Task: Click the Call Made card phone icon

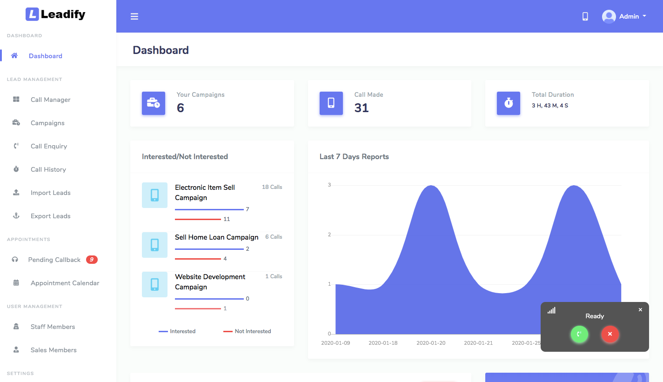Action: 331,103
